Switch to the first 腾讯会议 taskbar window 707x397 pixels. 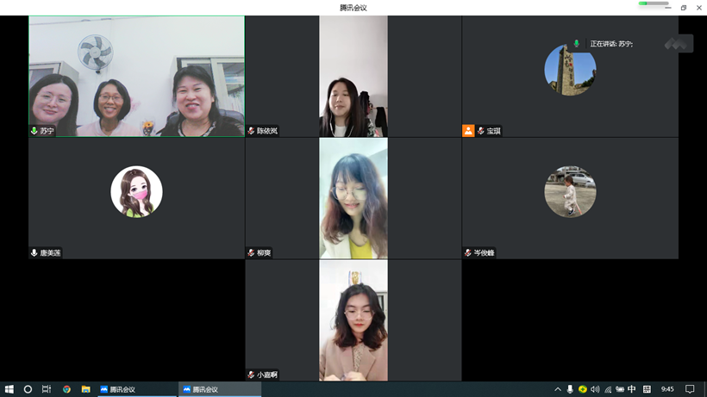click(136, 389)
